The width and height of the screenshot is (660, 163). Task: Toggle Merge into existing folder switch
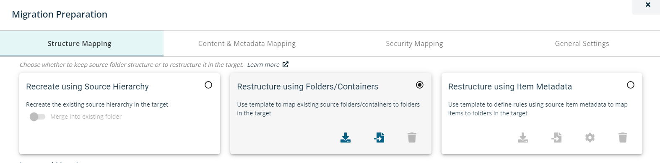click(37, 117)
